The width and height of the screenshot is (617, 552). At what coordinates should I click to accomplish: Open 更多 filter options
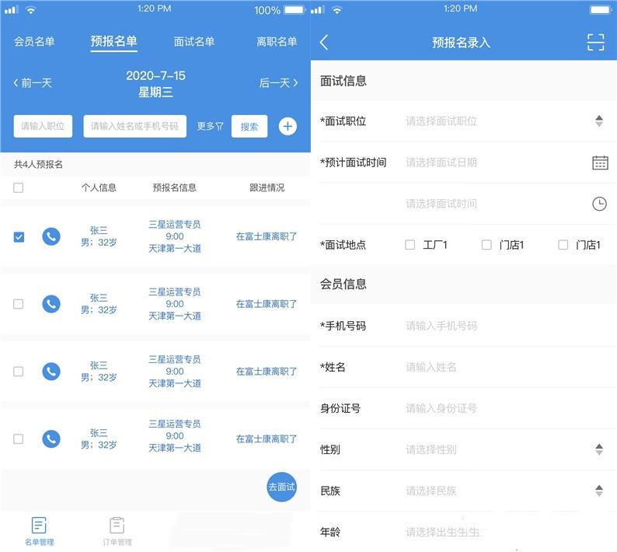(210, 126)
